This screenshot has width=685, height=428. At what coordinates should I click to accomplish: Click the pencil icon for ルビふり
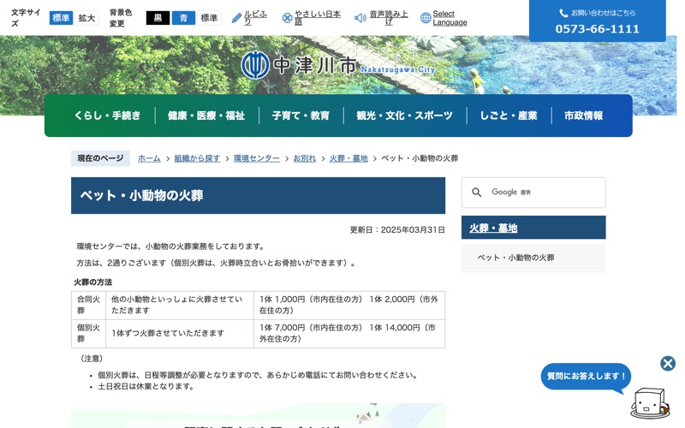(x=236, y=18)
